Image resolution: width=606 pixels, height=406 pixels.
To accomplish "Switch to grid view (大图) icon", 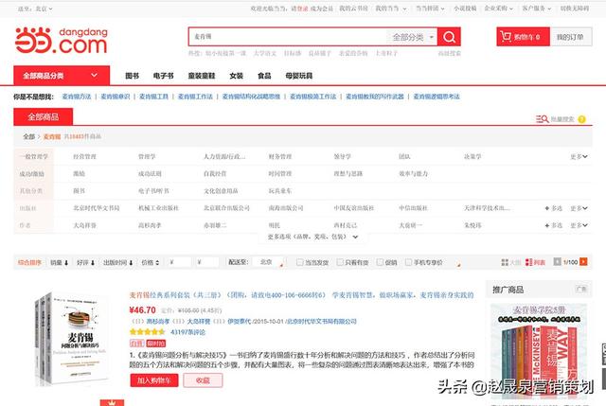I will (505, 262).
